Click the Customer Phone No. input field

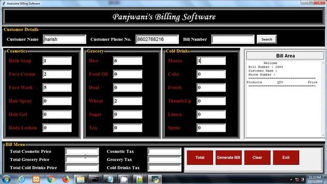[x=157, y=39]
